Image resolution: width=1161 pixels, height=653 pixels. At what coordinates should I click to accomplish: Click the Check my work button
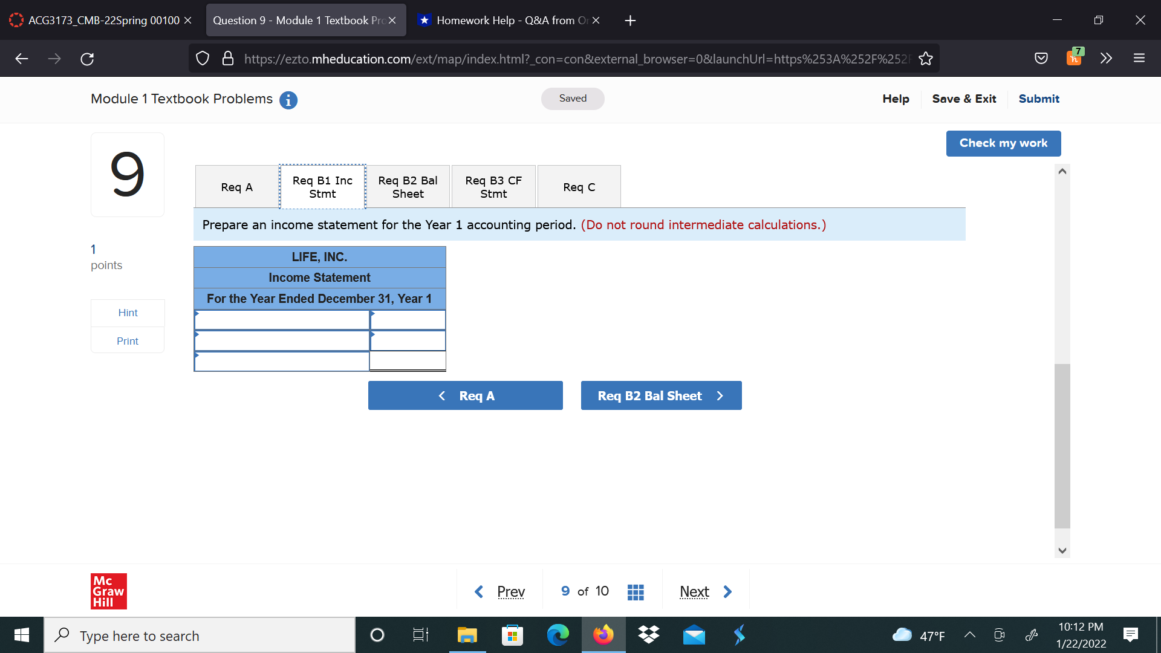(x=1003, y=143)
